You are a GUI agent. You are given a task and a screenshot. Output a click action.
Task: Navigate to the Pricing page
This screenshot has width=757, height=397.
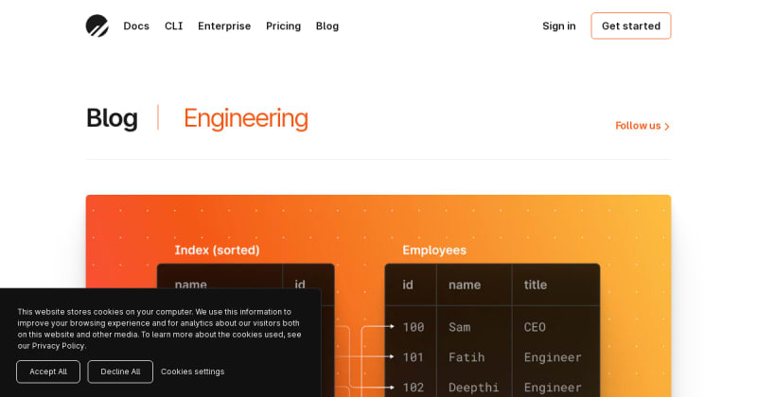tap(283, 26)
